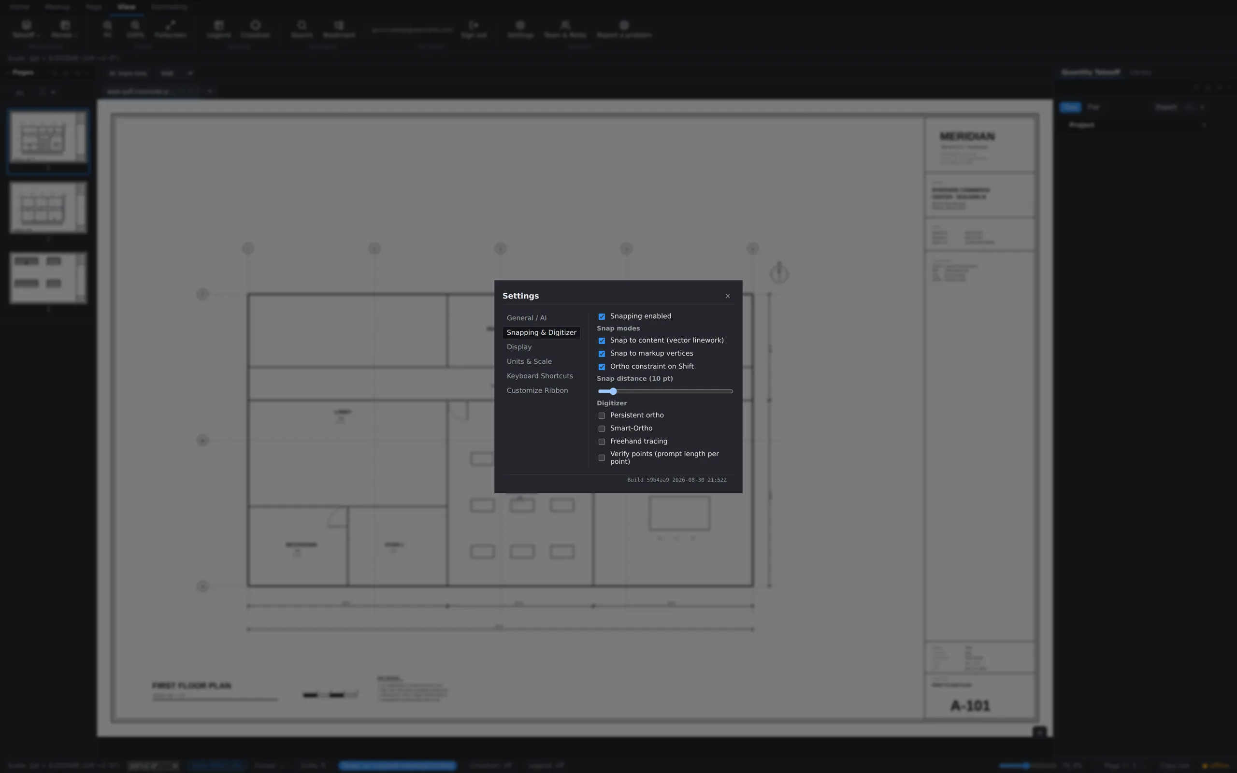Disable Ortho constraint on Shift
This screenshot has height=773, width=1237.
coord(602,367)
